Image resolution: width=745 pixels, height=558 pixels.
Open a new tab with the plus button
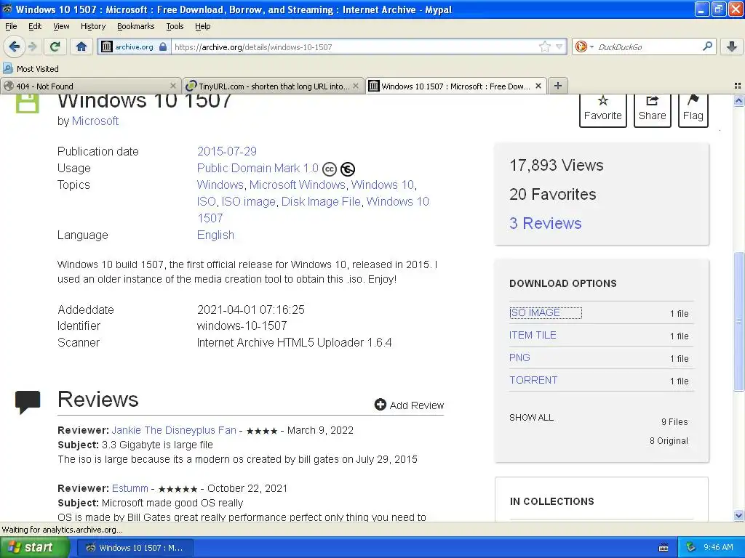(558, 86)
